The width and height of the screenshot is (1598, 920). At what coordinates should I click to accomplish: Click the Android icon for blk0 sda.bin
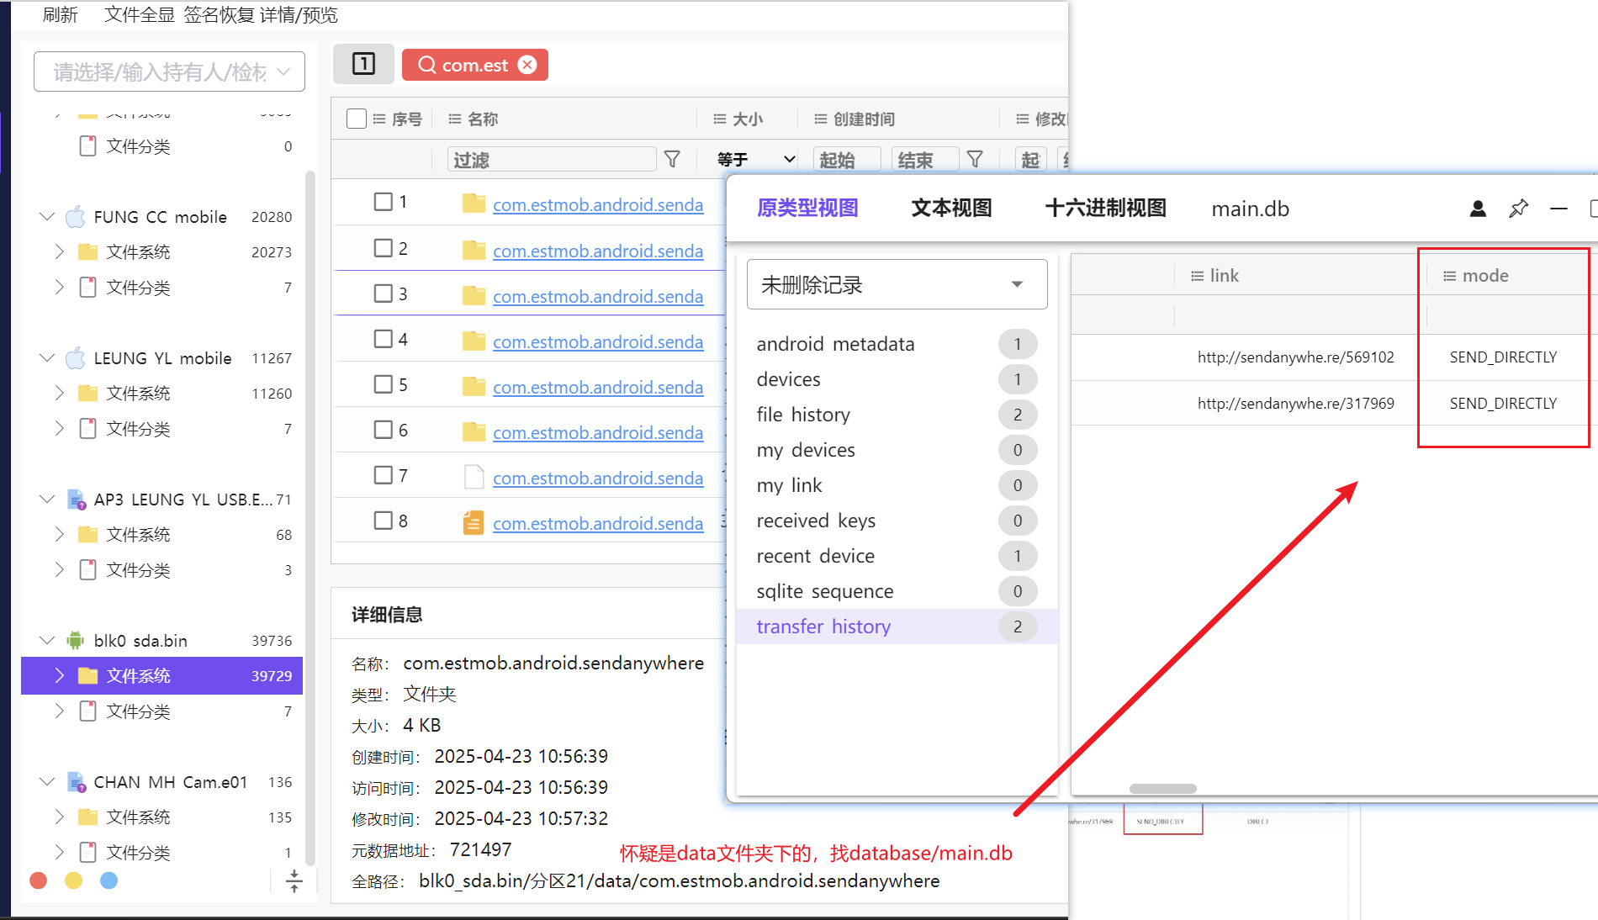click(76, 641)
